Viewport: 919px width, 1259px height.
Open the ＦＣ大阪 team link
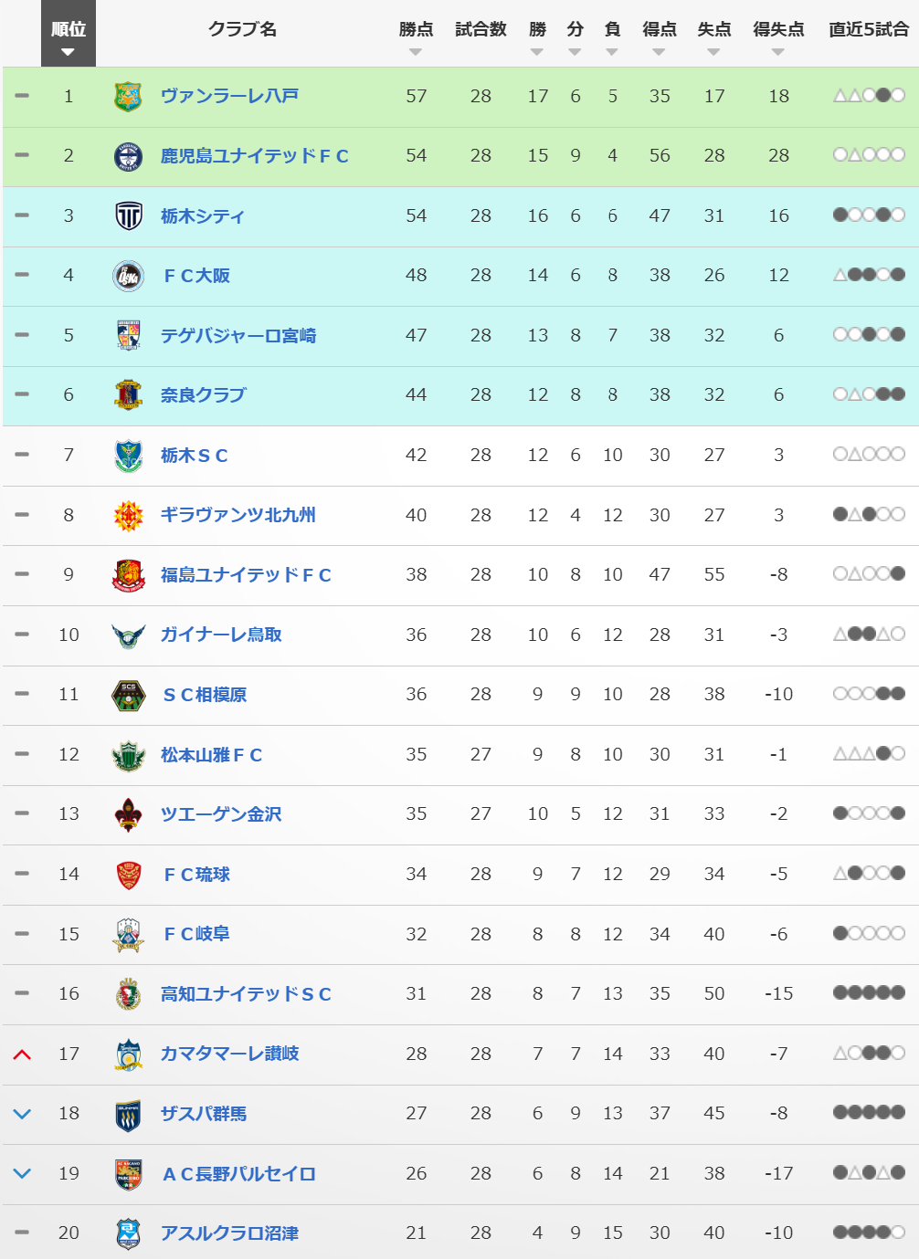pyautogui.click(x=196, y=276)
